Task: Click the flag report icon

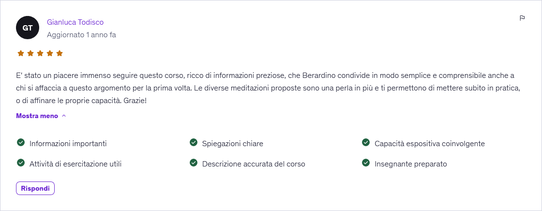Action: (522, 18)
